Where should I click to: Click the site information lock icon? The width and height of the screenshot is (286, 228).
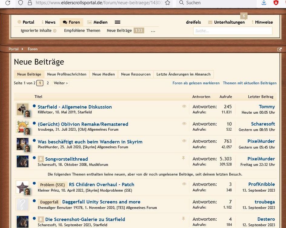30,3
